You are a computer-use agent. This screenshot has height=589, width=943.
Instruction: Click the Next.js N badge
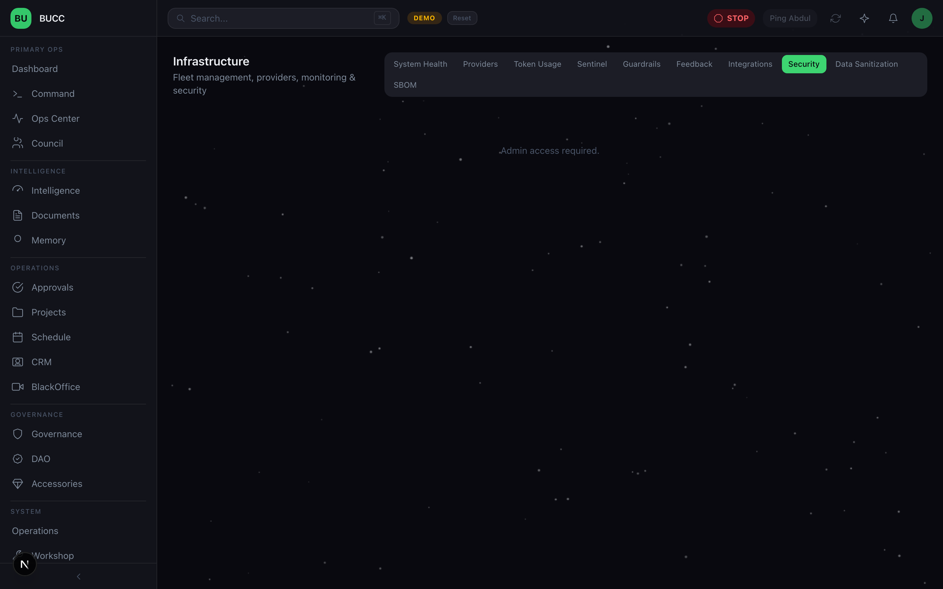(25, 564)
